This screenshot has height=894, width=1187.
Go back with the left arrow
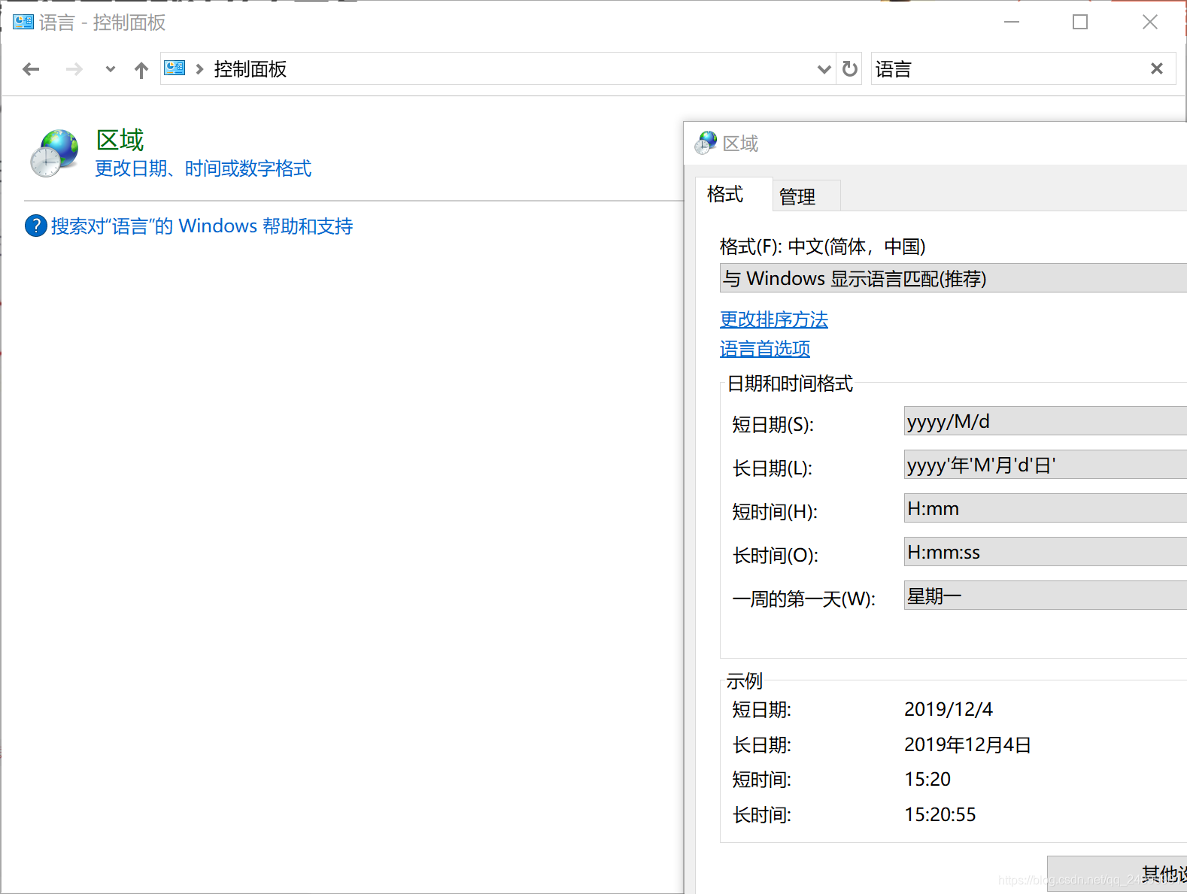[31, 69]
